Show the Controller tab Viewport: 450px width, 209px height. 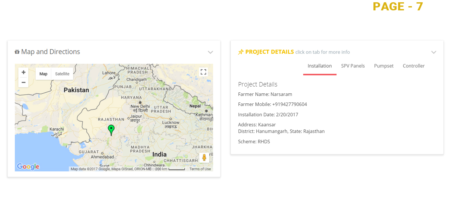[413, 66]
